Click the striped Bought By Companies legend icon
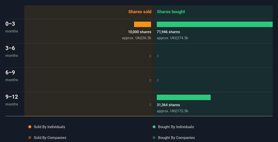The height and width of the screenshot is (142, 278). (x=154, y=138)
